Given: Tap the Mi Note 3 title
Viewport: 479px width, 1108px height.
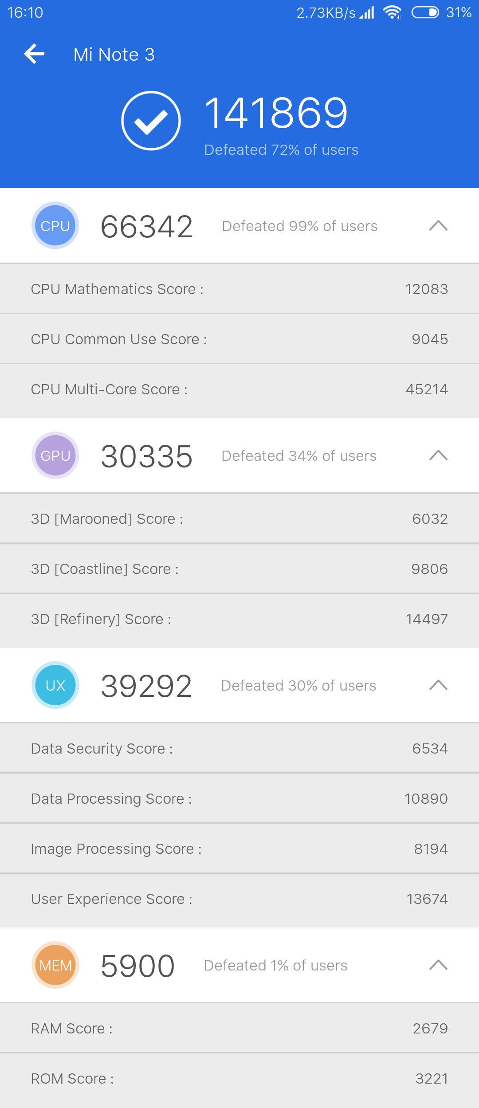Looking at the screenshot, I should coord(114,55).
